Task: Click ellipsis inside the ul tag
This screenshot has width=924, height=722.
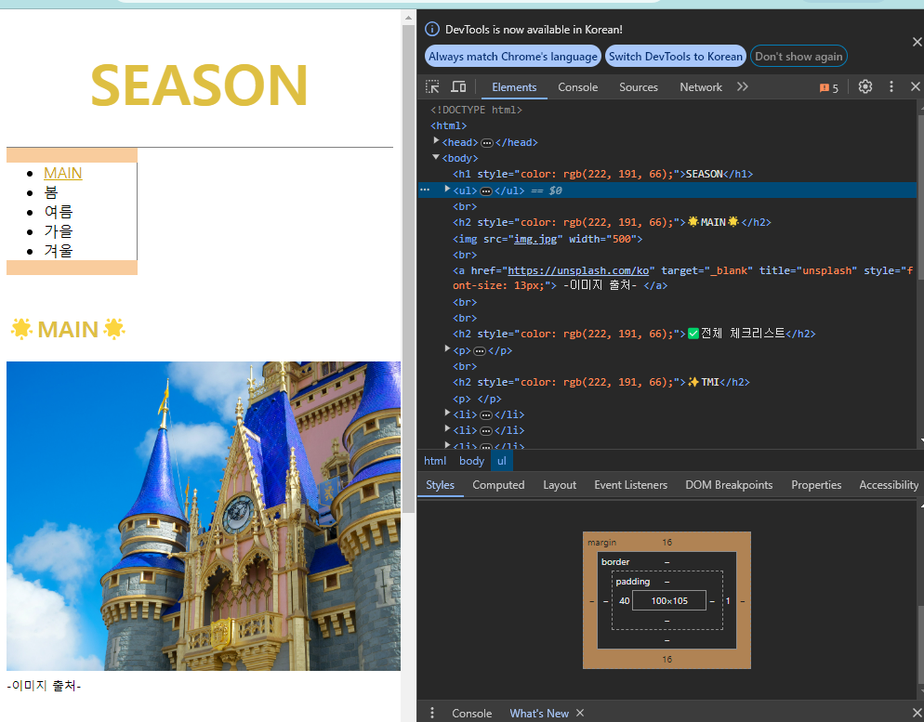Action: point(486,191)
